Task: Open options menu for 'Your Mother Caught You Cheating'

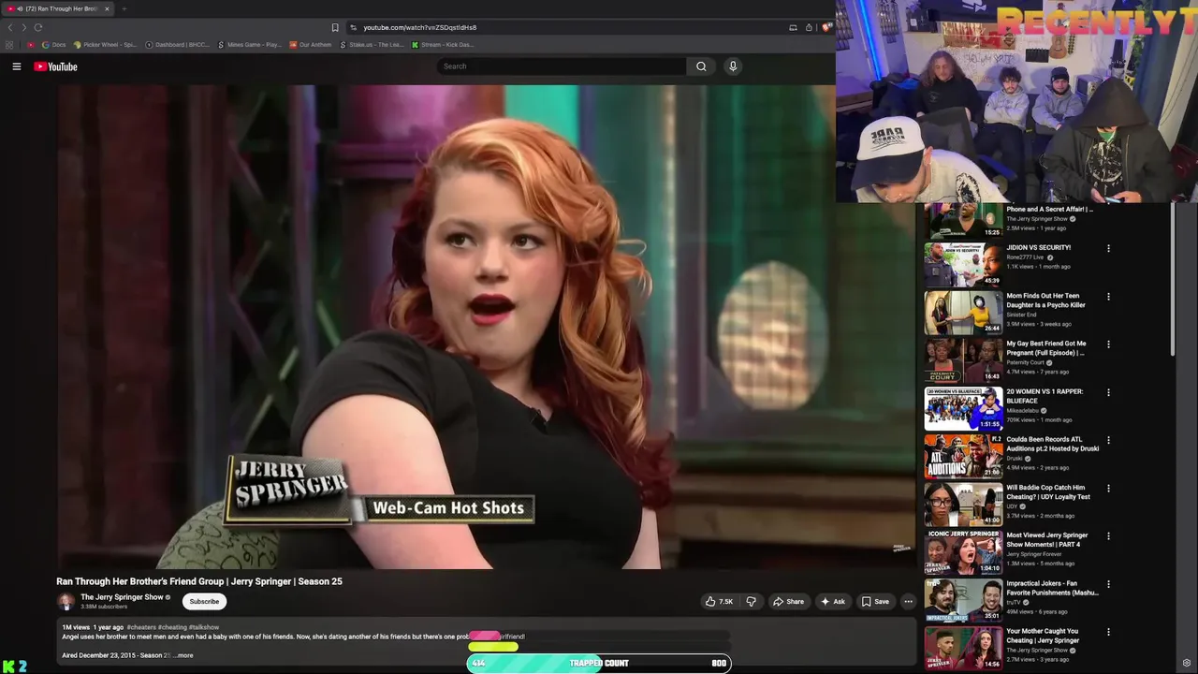Action: (x=1108, y=632)
